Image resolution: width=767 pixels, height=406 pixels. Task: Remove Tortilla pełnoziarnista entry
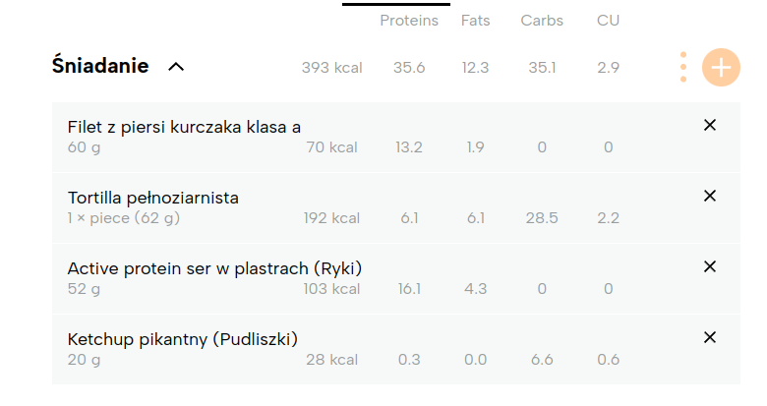point(710,196)
